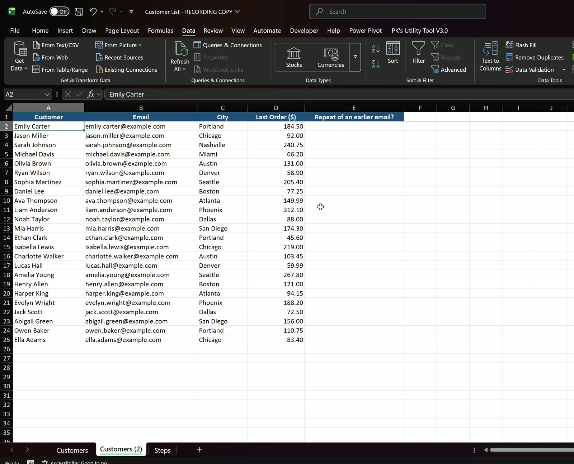Click From Web import button
This screenshot has height=464, width=574.
click(x=51, y=57)
